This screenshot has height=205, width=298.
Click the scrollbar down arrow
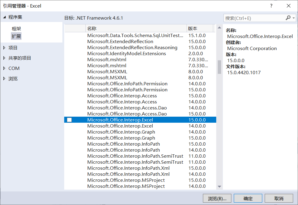pyautogui.click(x=219, y=187)
